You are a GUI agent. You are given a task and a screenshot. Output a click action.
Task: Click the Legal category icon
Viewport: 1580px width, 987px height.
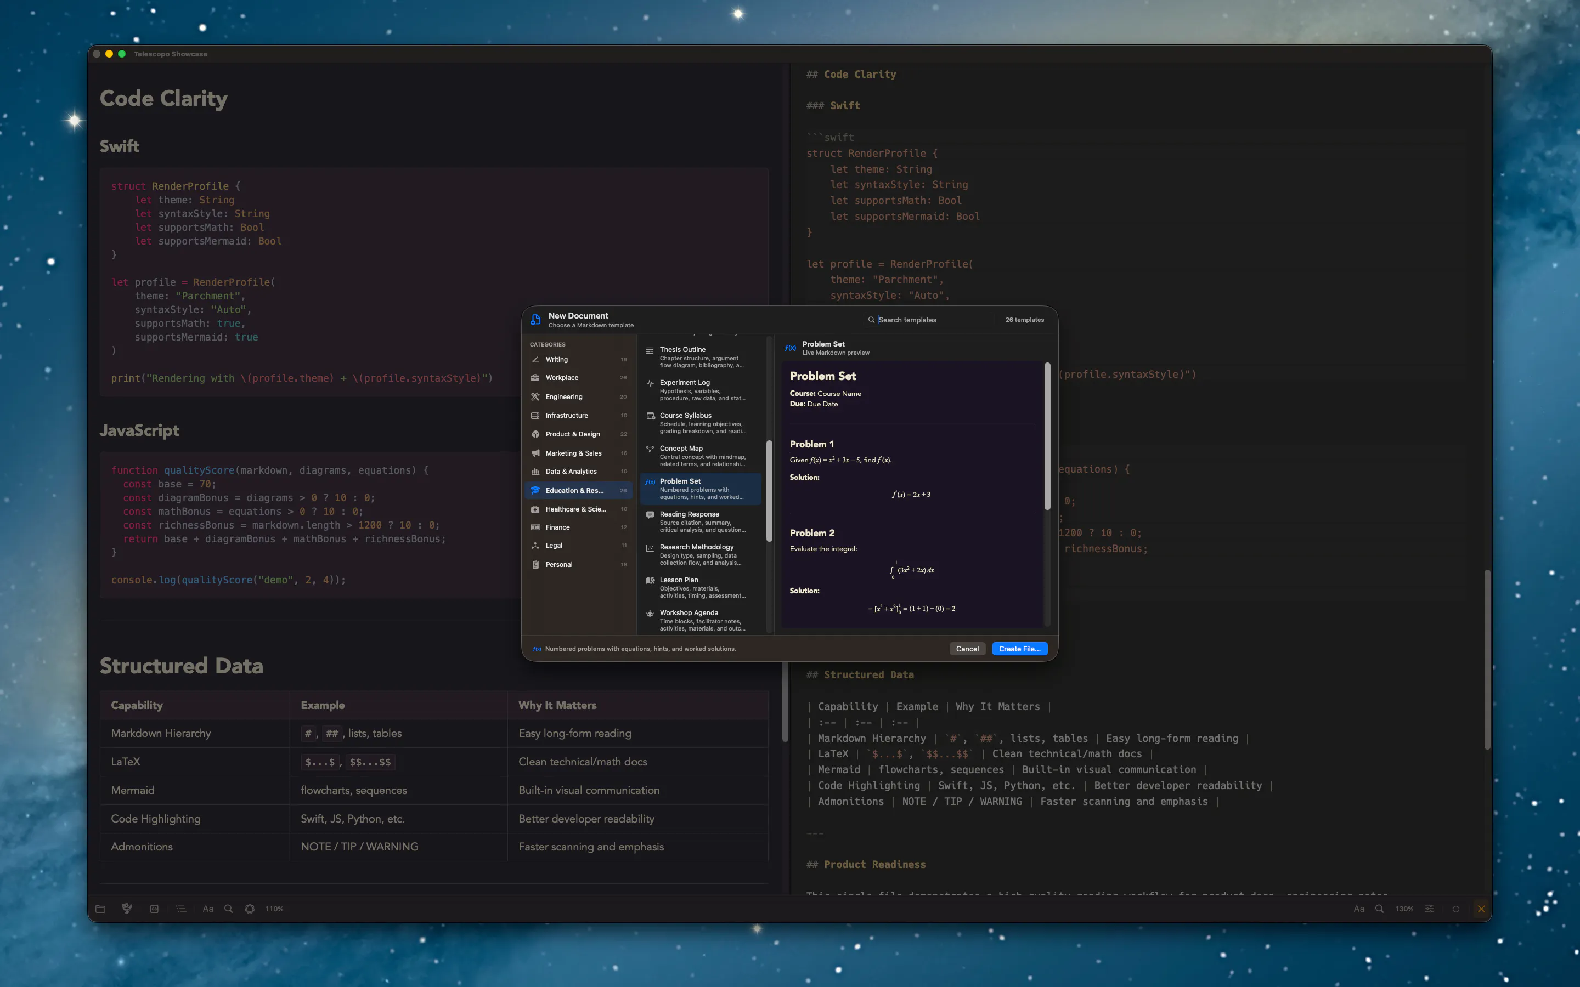click(535, 546)
